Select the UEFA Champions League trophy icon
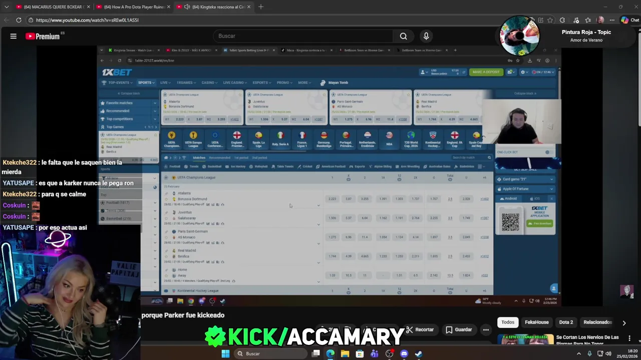Image resolution: width=641 pixels, height=360 pixels. pyautogui.click(x=171, y=135)
